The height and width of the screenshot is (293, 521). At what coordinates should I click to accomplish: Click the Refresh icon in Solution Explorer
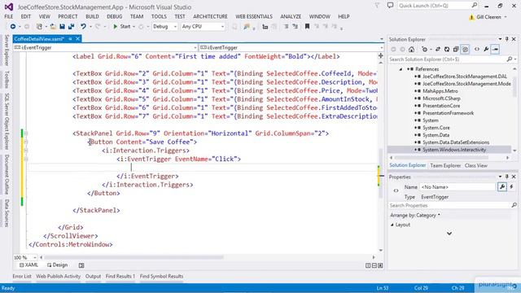coord(447,50)
